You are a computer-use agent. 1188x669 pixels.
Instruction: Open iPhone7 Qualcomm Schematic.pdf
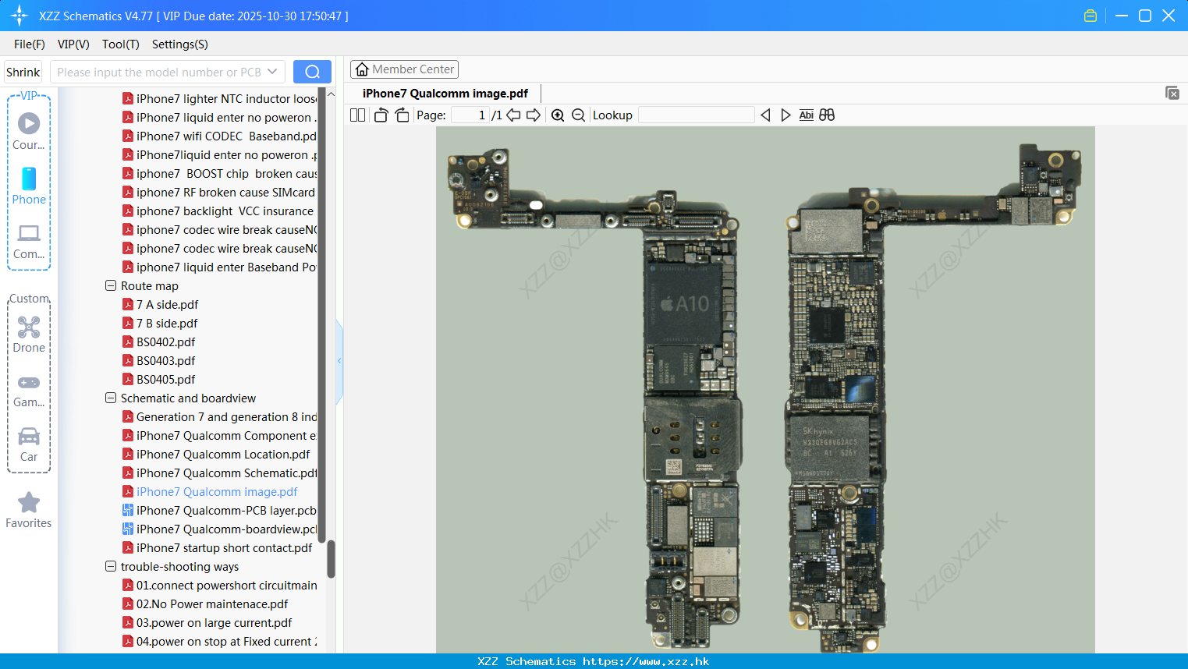coord(226,473)
